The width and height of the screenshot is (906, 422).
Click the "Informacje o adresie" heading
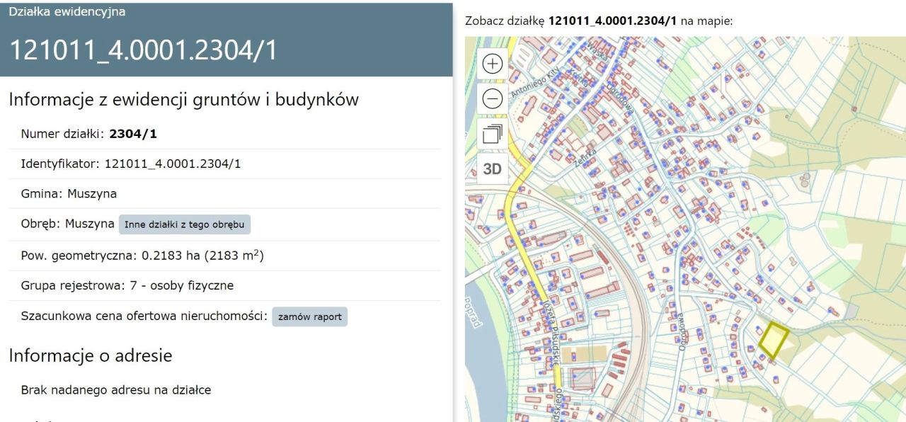[x=89, y=356]
